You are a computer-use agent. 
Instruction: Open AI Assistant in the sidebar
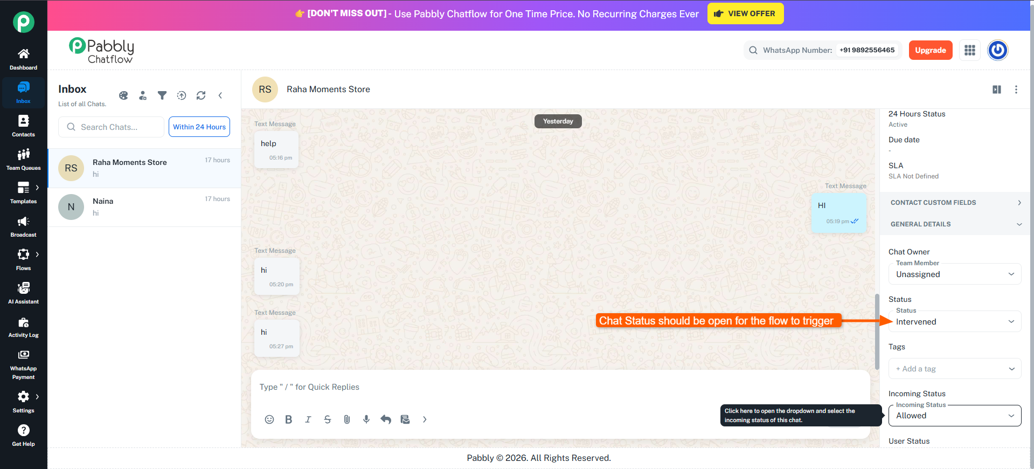click(23, 294)
